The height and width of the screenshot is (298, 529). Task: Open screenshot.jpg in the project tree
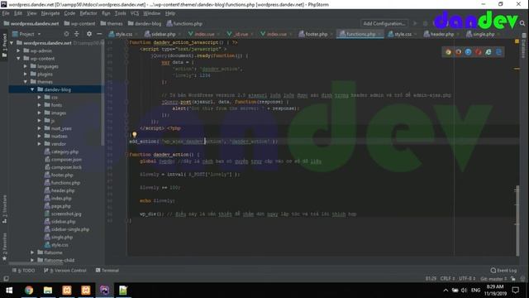pyautogui.click(x=63, y=214)
